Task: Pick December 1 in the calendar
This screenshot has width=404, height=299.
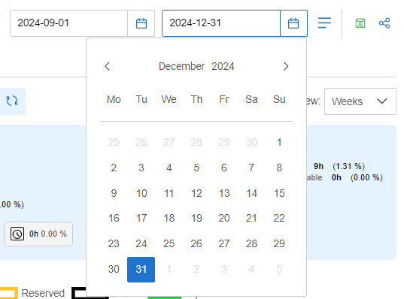Action: pos(279,142)
